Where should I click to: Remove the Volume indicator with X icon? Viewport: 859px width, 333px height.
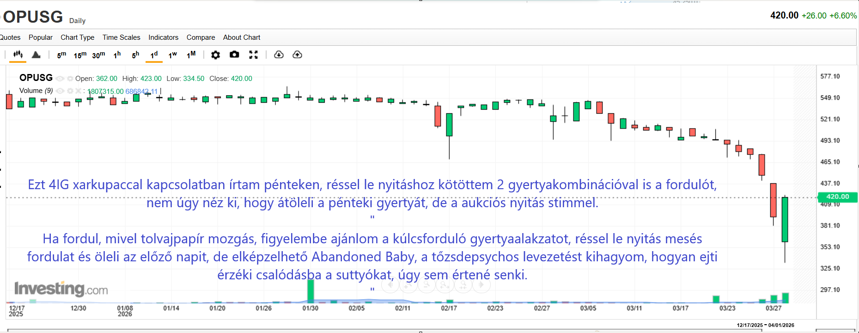point(78,91)
